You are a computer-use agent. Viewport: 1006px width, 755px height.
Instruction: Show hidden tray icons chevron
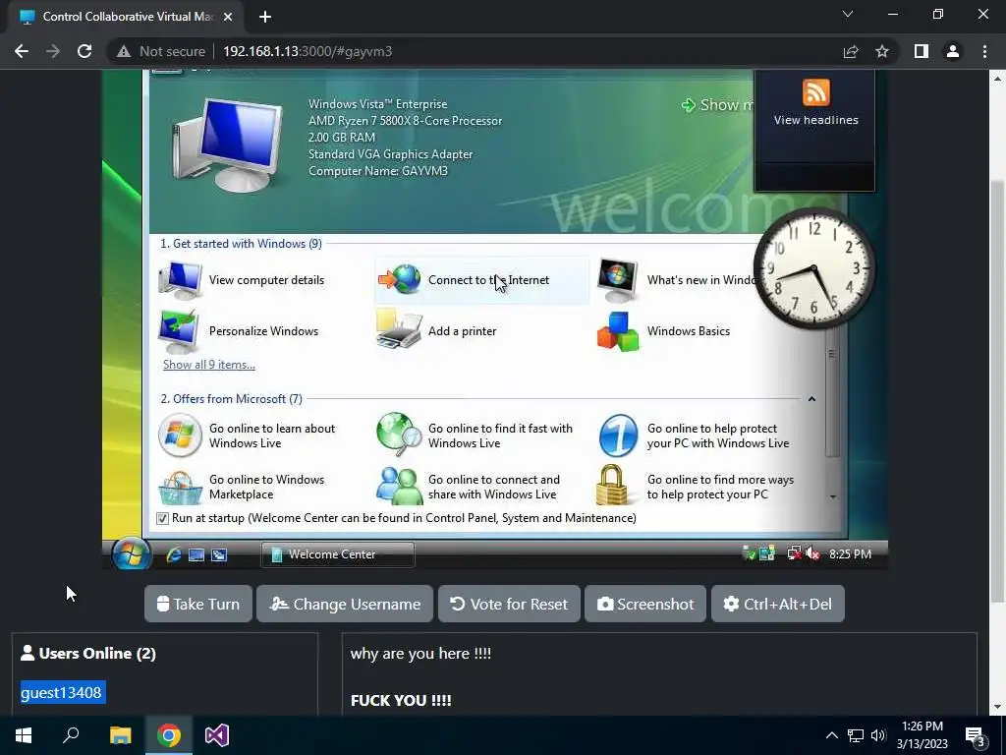[x=831, y=735]
